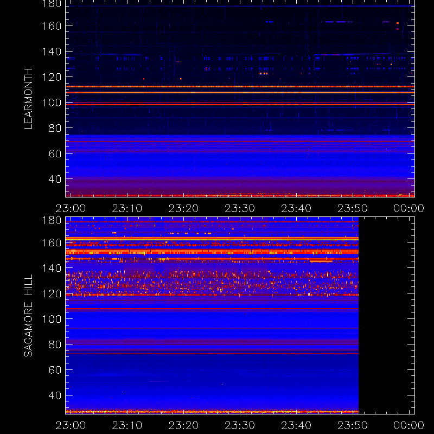The height and width of the screenshot is (434, 434).
Task: Pick the 23:30 time label under the Learmonth plot
Action: pyautogui.click(x=240, y=208)
